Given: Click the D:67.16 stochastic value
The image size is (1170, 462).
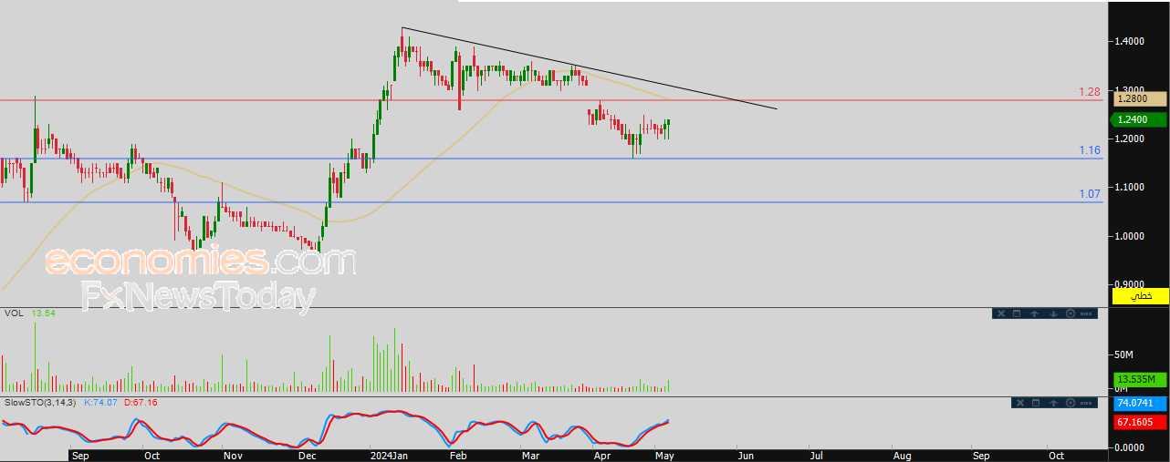Looking at the screenshot, I should click(x=141, y=402).
